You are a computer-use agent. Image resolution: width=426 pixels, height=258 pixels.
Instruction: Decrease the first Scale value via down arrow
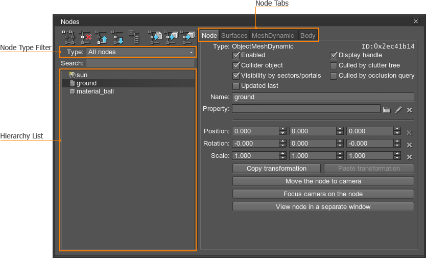click(282, 158)
